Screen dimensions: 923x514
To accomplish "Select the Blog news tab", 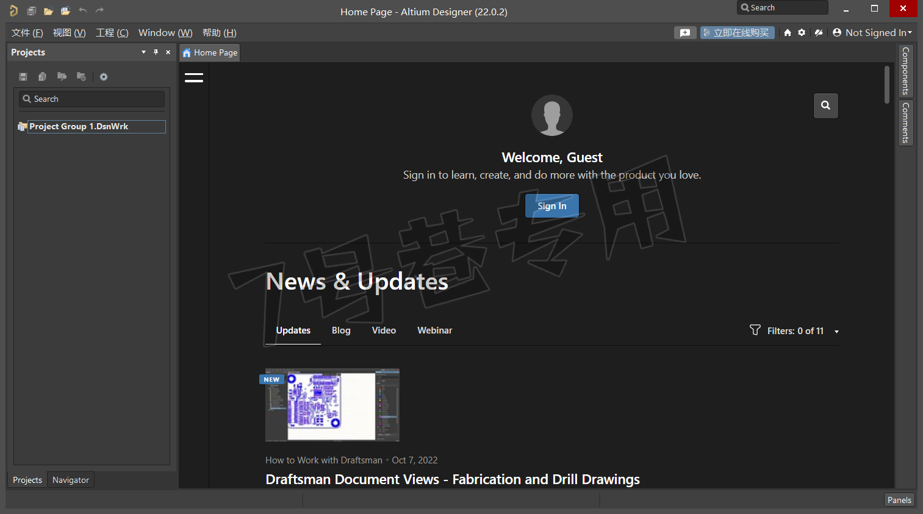I will tap(341, 330).
